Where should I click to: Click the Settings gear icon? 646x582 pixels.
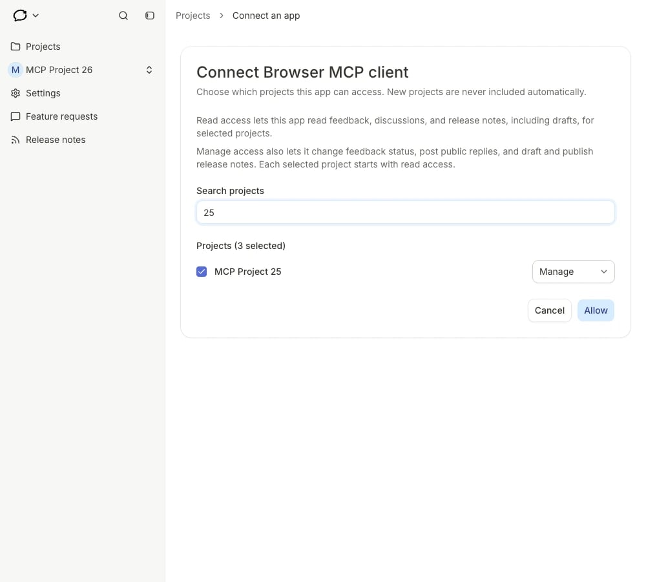tap(16, 93)
